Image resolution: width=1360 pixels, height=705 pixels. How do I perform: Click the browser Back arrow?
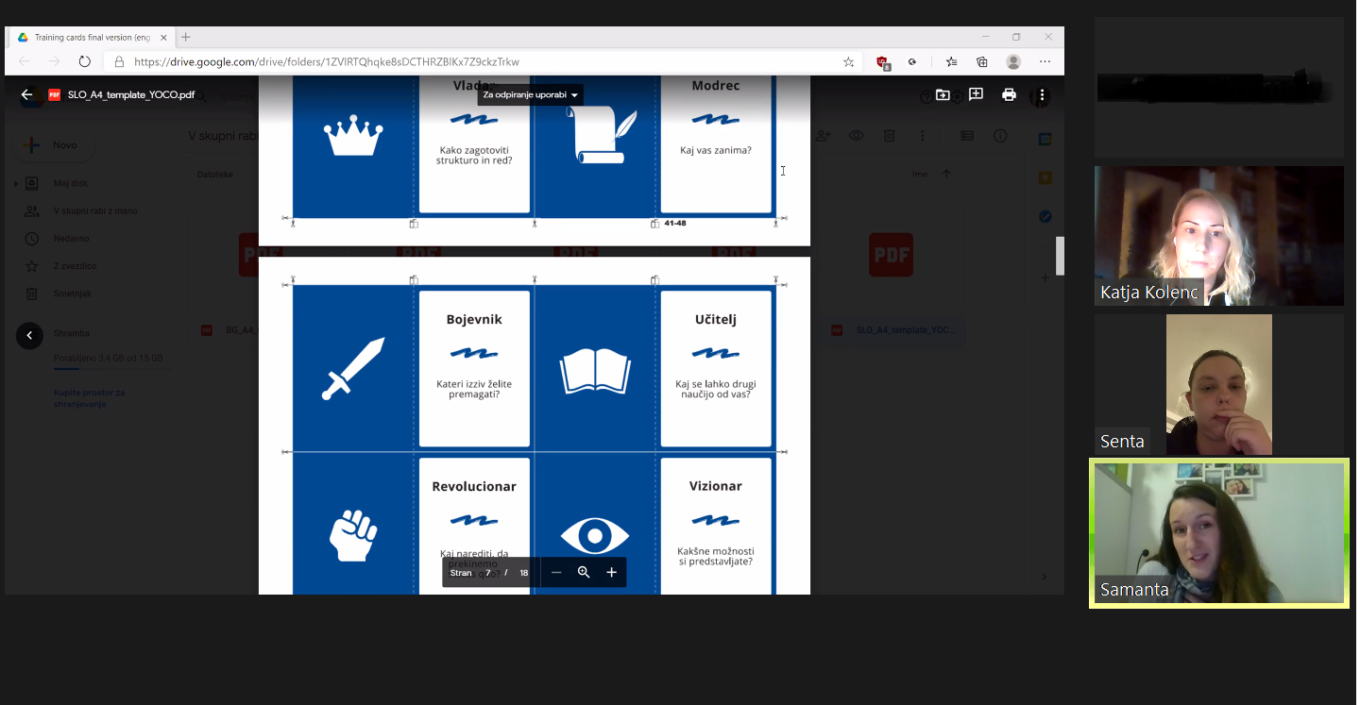tap(25, 61)
